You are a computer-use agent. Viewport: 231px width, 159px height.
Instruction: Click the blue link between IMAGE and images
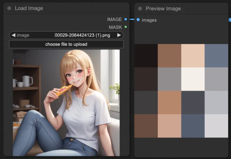[x=132, y=19]
